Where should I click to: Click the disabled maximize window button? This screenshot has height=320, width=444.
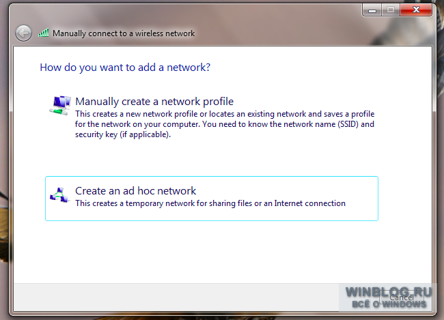[x=391, y=10]
